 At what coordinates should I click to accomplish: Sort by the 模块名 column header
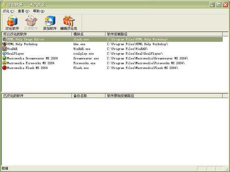click(88, 34)
